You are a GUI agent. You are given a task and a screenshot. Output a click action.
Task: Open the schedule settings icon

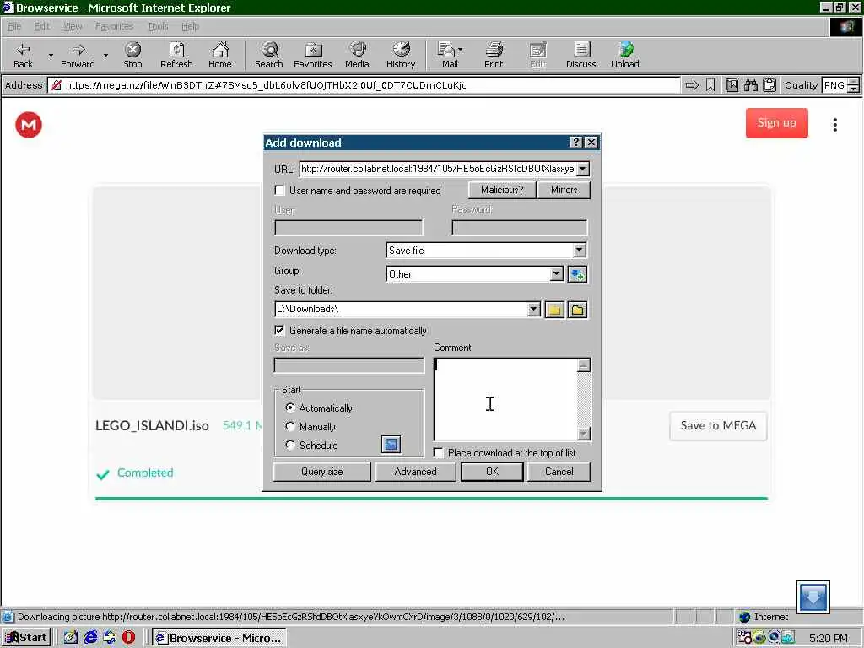point(391,444)
